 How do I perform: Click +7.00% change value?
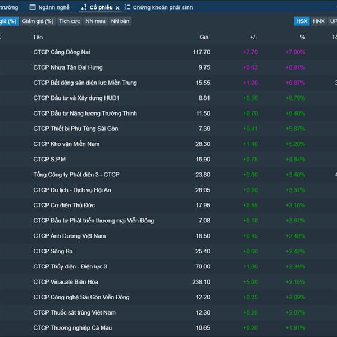295,52
